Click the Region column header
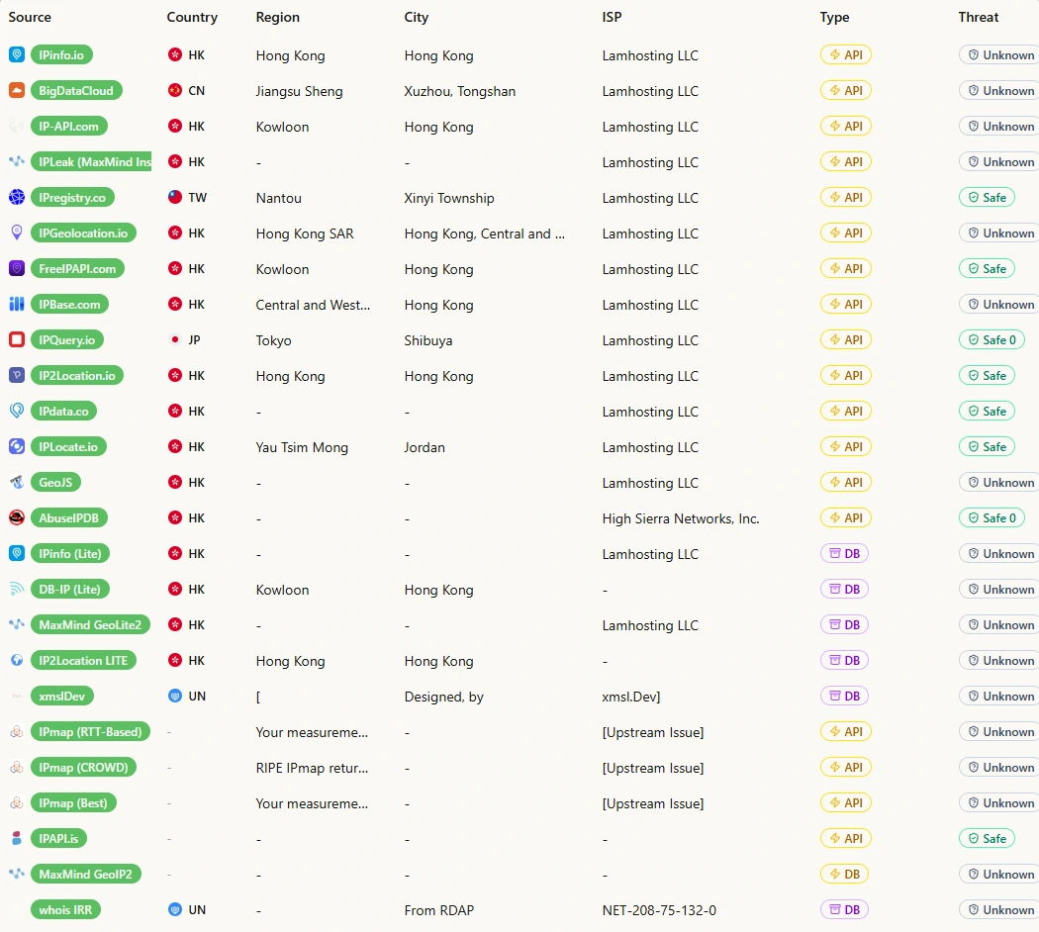Image resolution: width=1039 pixels, height=932 pixels. (x=278, y=17)
